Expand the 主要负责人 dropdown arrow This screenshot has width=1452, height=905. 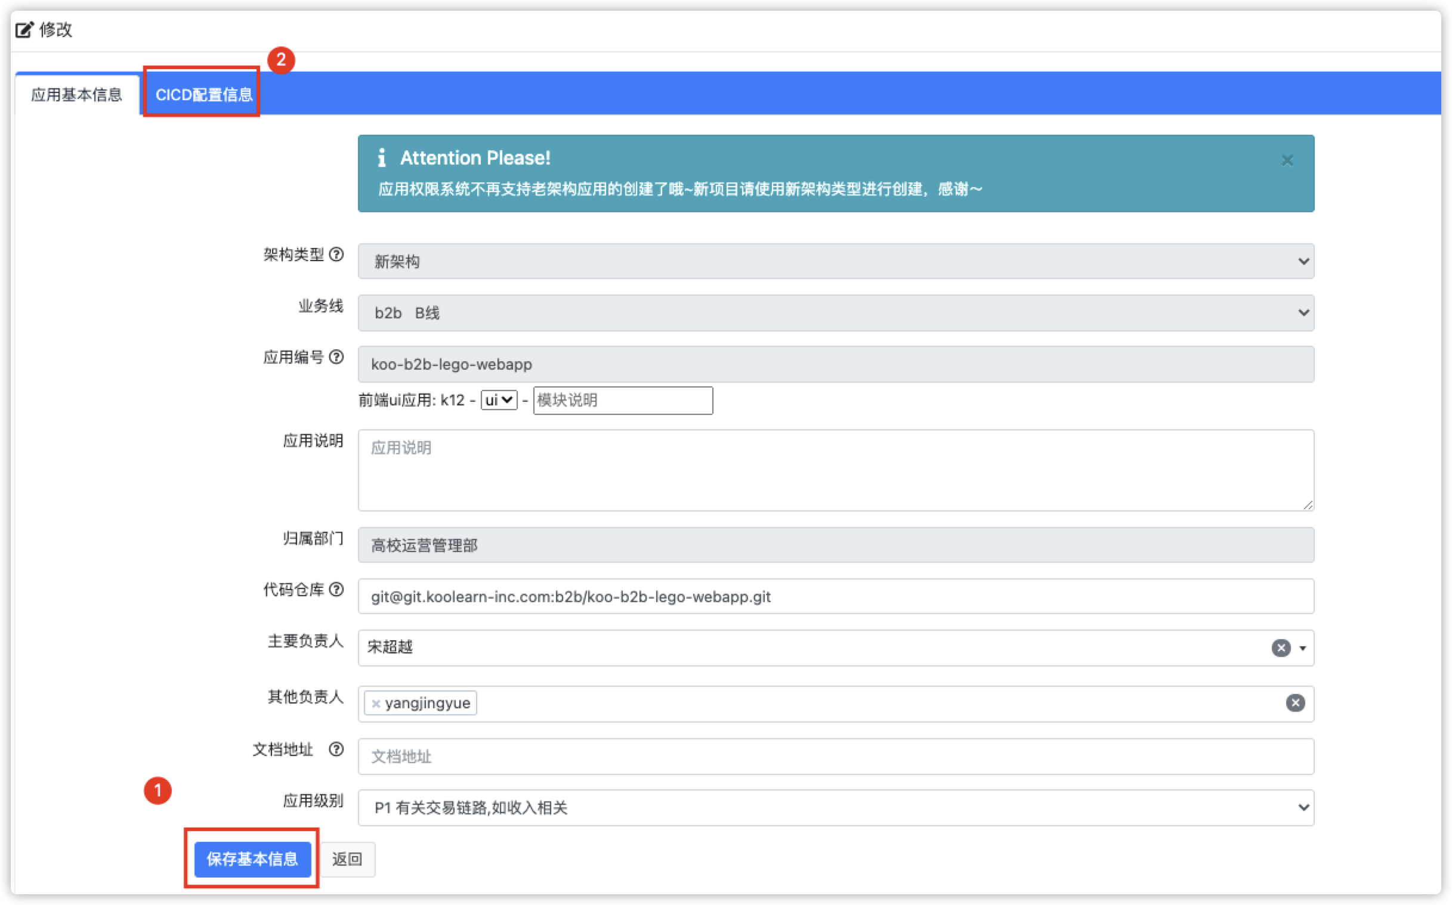pos(1302,648)
